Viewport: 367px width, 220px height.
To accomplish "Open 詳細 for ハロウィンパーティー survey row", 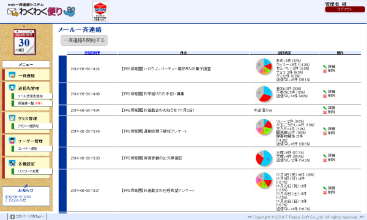I will click(x=329, y=67).
